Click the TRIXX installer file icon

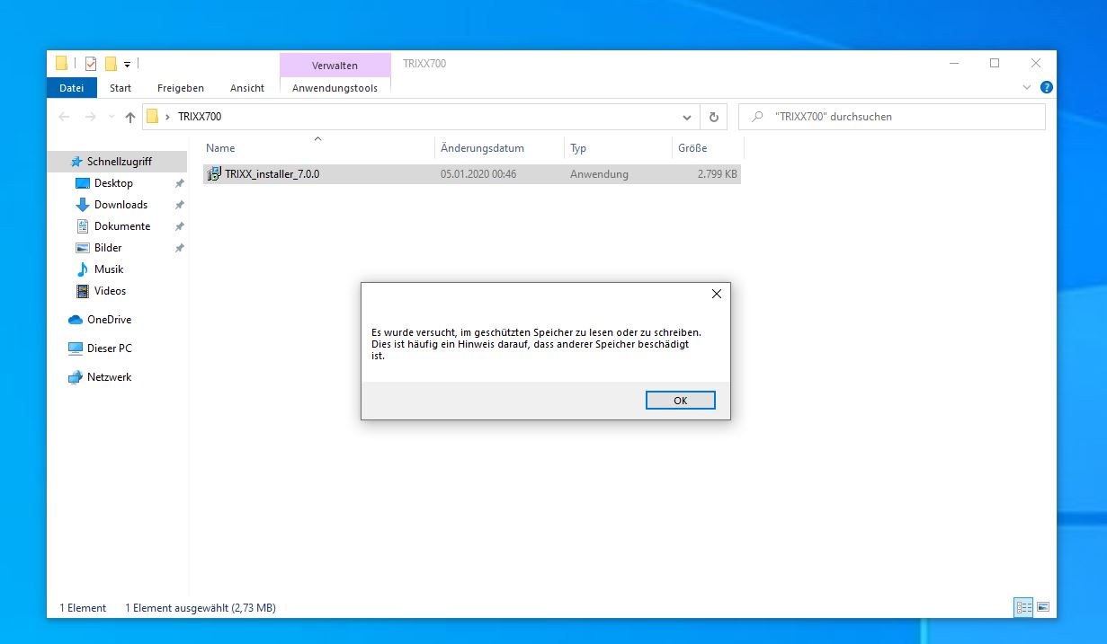[x=214, y=174]
